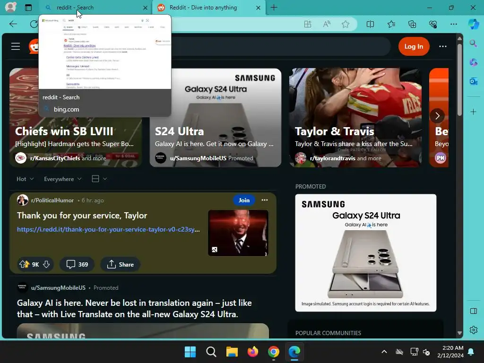Open the 369 comments button
This screenshot has height=363, width=484.
click(x=77, y=265)
